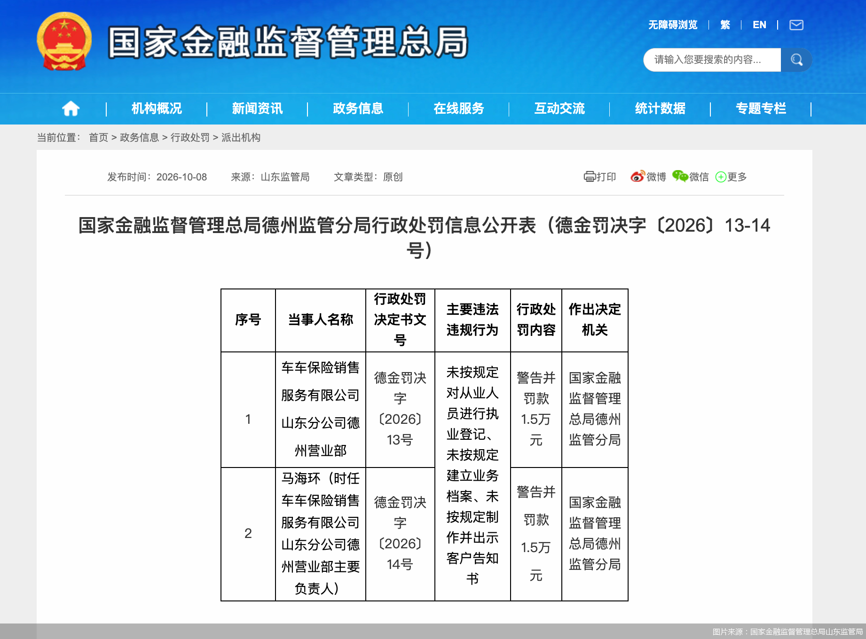Click cell 车车保险销售服务有限公司山东分公司德州营业部
This screenshot has height=639, width=866.
(320, 409)
